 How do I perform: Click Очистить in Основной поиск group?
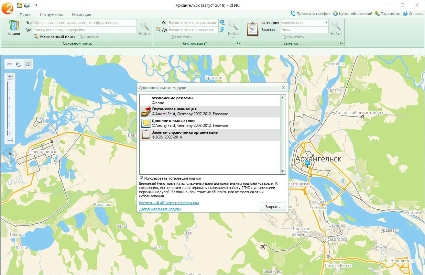tap(89, 37)
